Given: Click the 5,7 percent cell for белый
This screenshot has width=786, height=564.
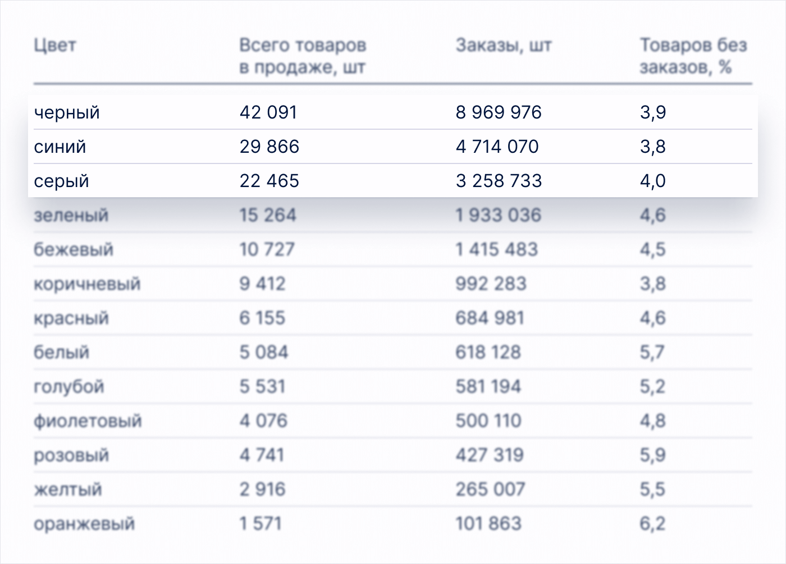Looking at the screenshot, I should (x=652, y=352).
